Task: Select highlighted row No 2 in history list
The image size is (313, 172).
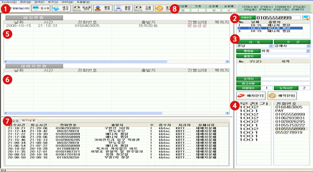Action: coord(270,28)
